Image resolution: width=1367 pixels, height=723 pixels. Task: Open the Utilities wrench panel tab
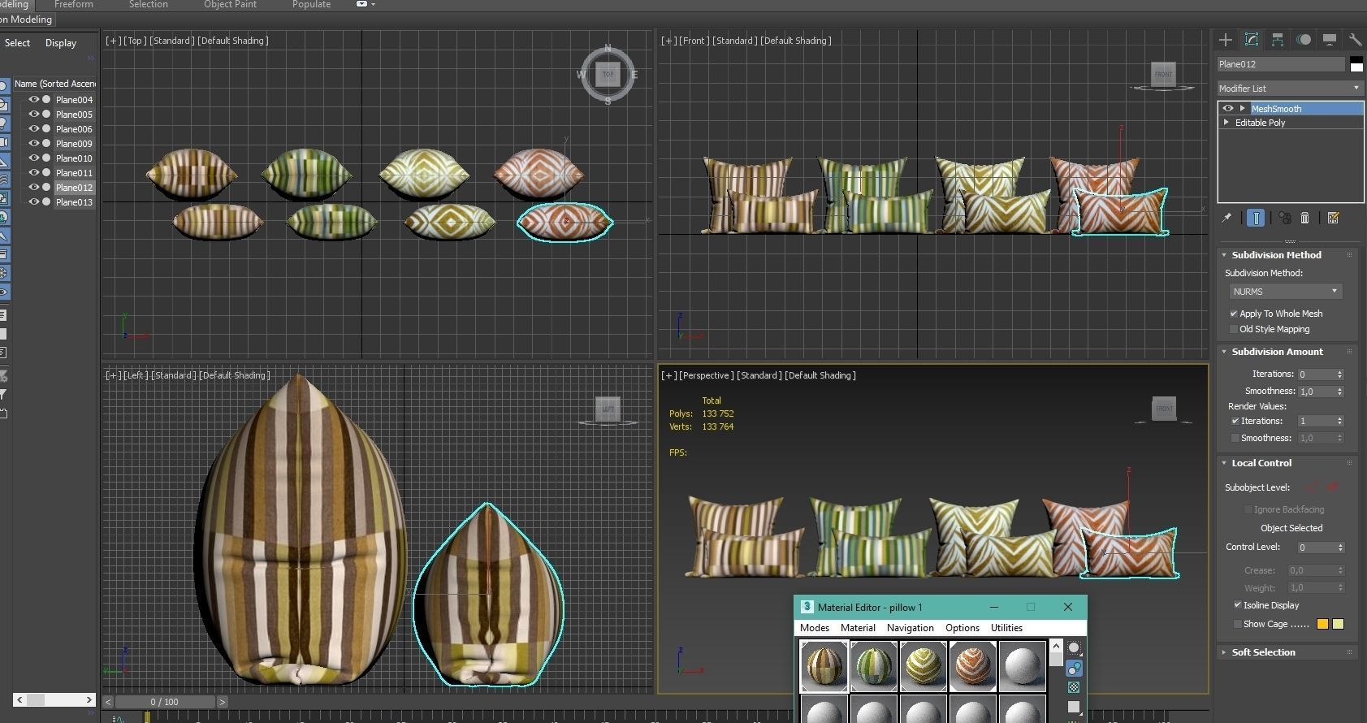tap(1355, 39)
